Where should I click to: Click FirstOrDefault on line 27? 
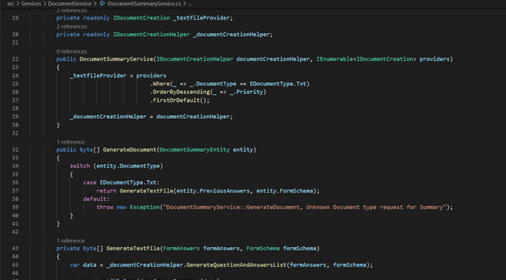click(176, 100)
